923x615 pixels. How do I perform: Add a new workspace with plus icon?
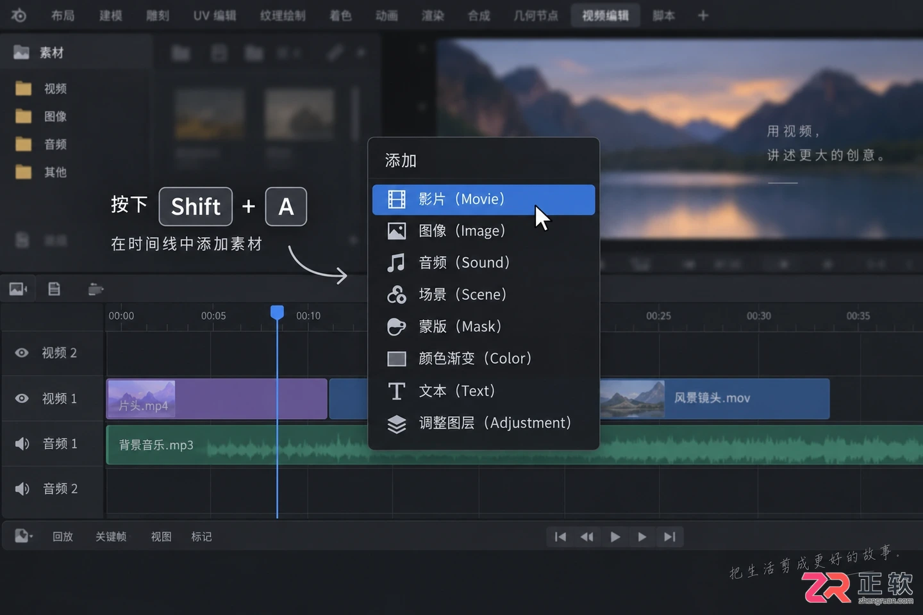[x=703, y=15]
